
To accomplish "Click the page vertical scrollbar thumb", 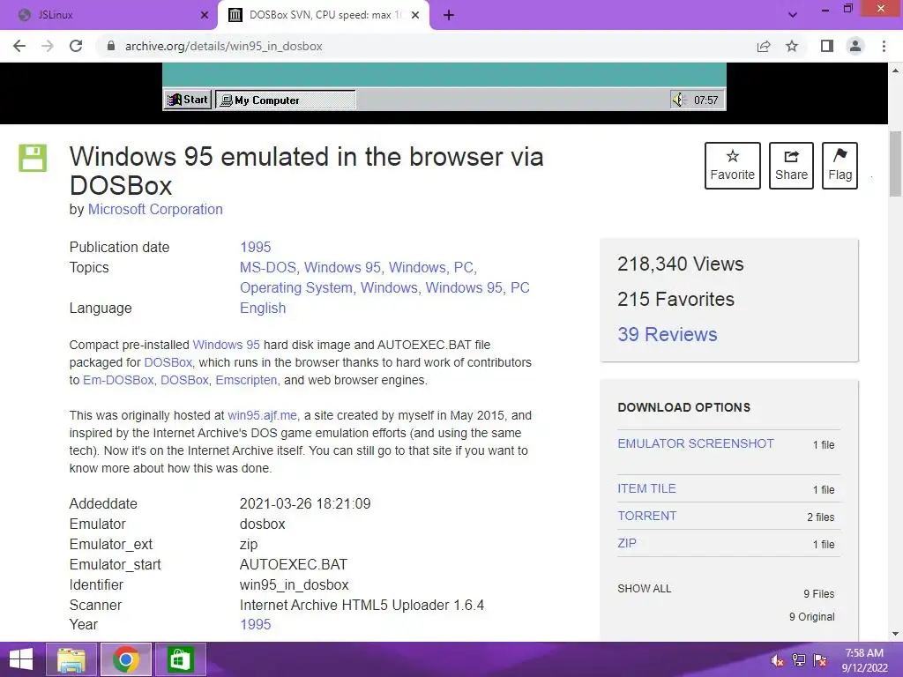I will click(896, 164).
